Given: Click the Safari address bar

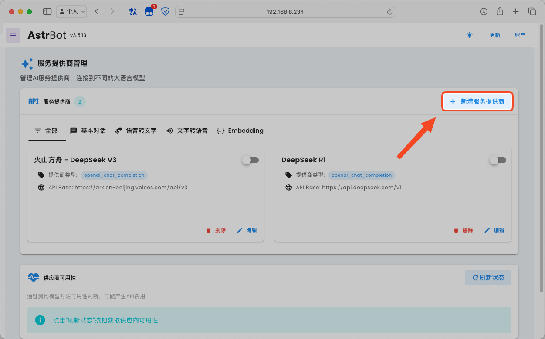Looking at the screenshot, I should (285, 12).
